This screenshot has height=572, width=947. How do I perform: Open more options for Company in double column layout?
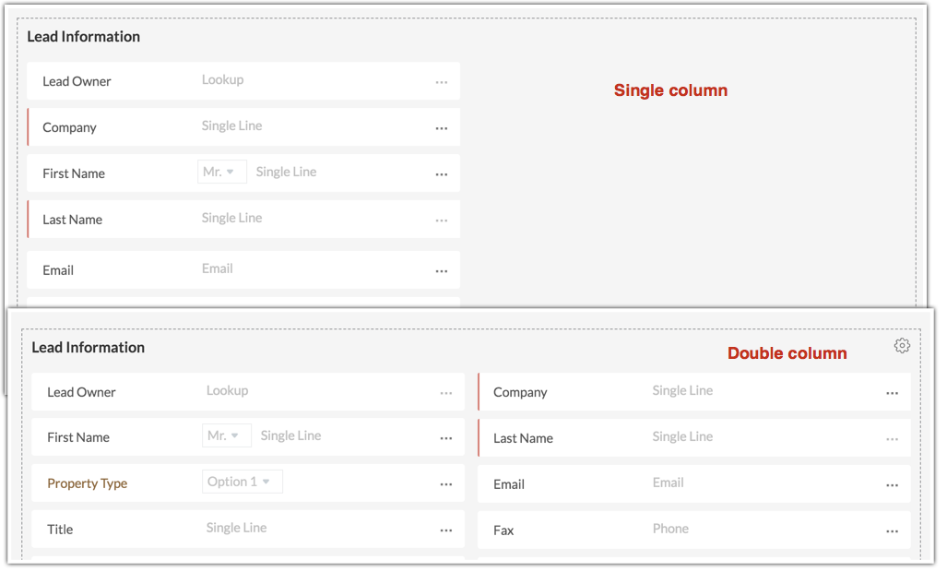[x=892, y=393]
